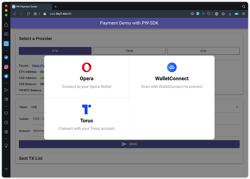Open the settings gear in the sidebar
The height and width of the screenshot is (179, 250).
tap(6, 132)
